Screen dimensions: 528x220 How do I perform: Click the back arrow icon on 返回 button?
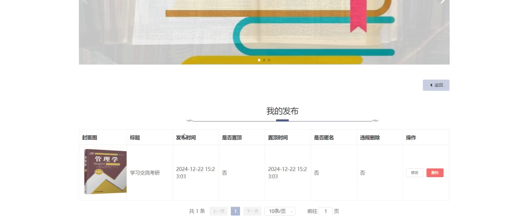click(431, 85)
